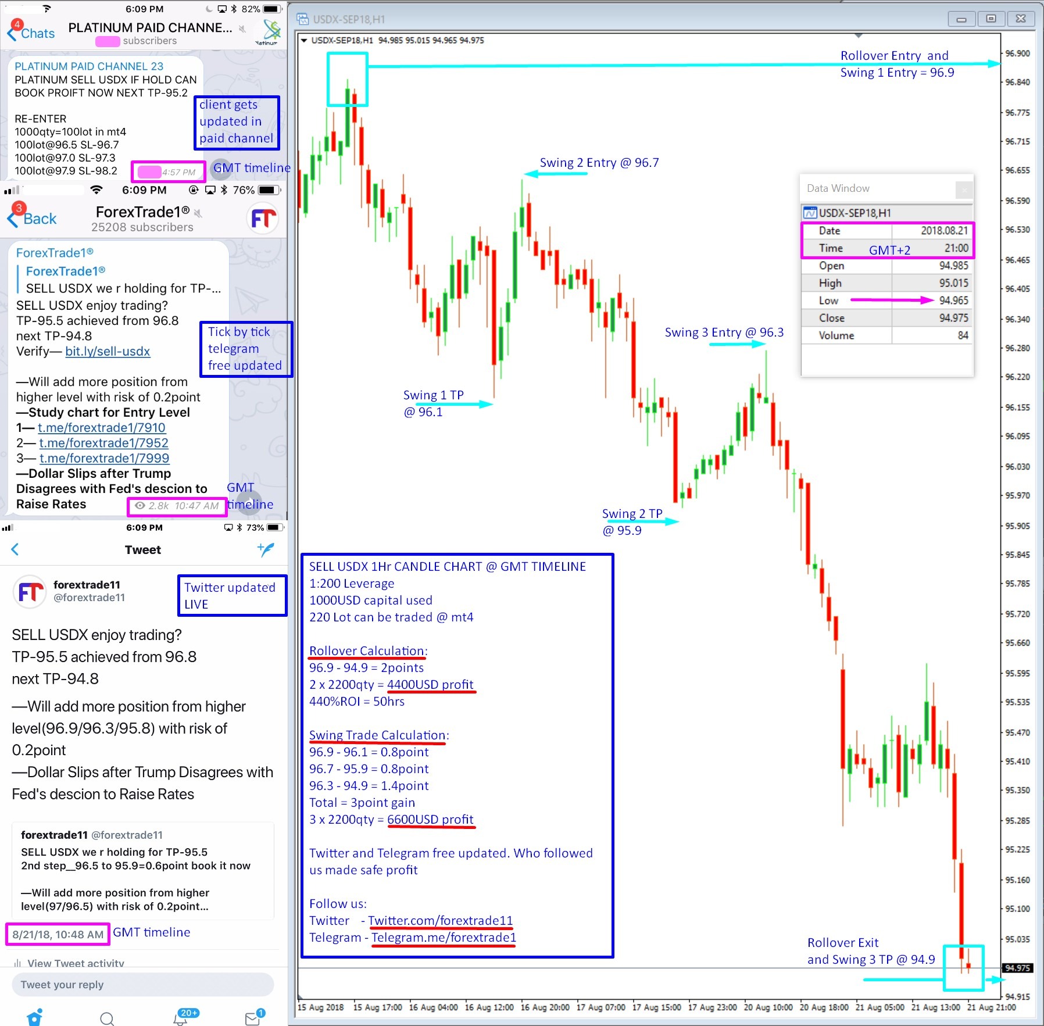Open chart symbol dropdown triangle USDX-SEP18,H1
This screenshot has width=1044, height=1026.
coord(303,41)
